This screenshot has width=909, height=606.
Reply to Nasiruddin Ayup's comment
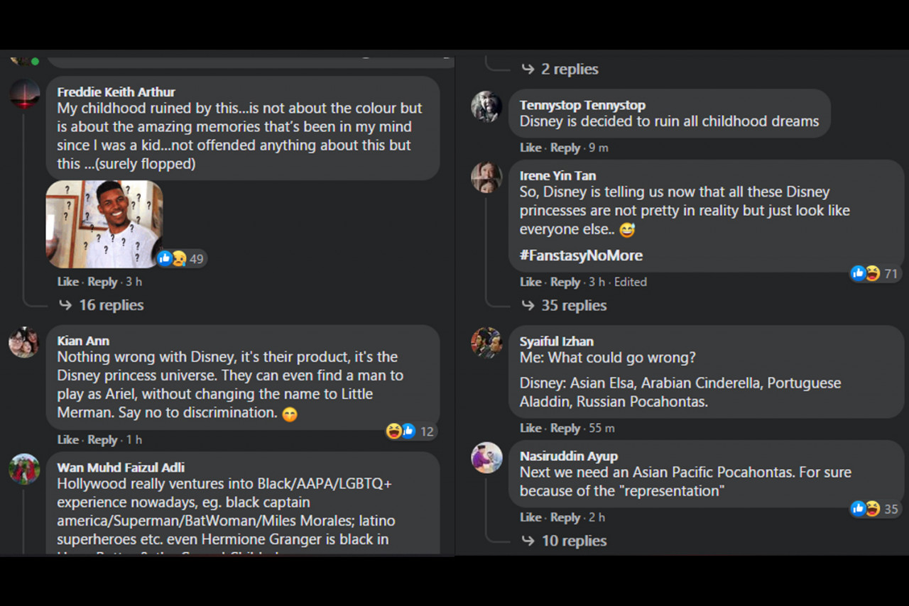pyautogui.click(x=565, y=517)
